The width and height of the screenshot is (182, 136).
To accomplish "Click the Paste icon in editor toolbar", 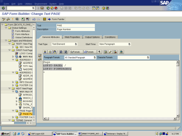I will coord(55,52).
